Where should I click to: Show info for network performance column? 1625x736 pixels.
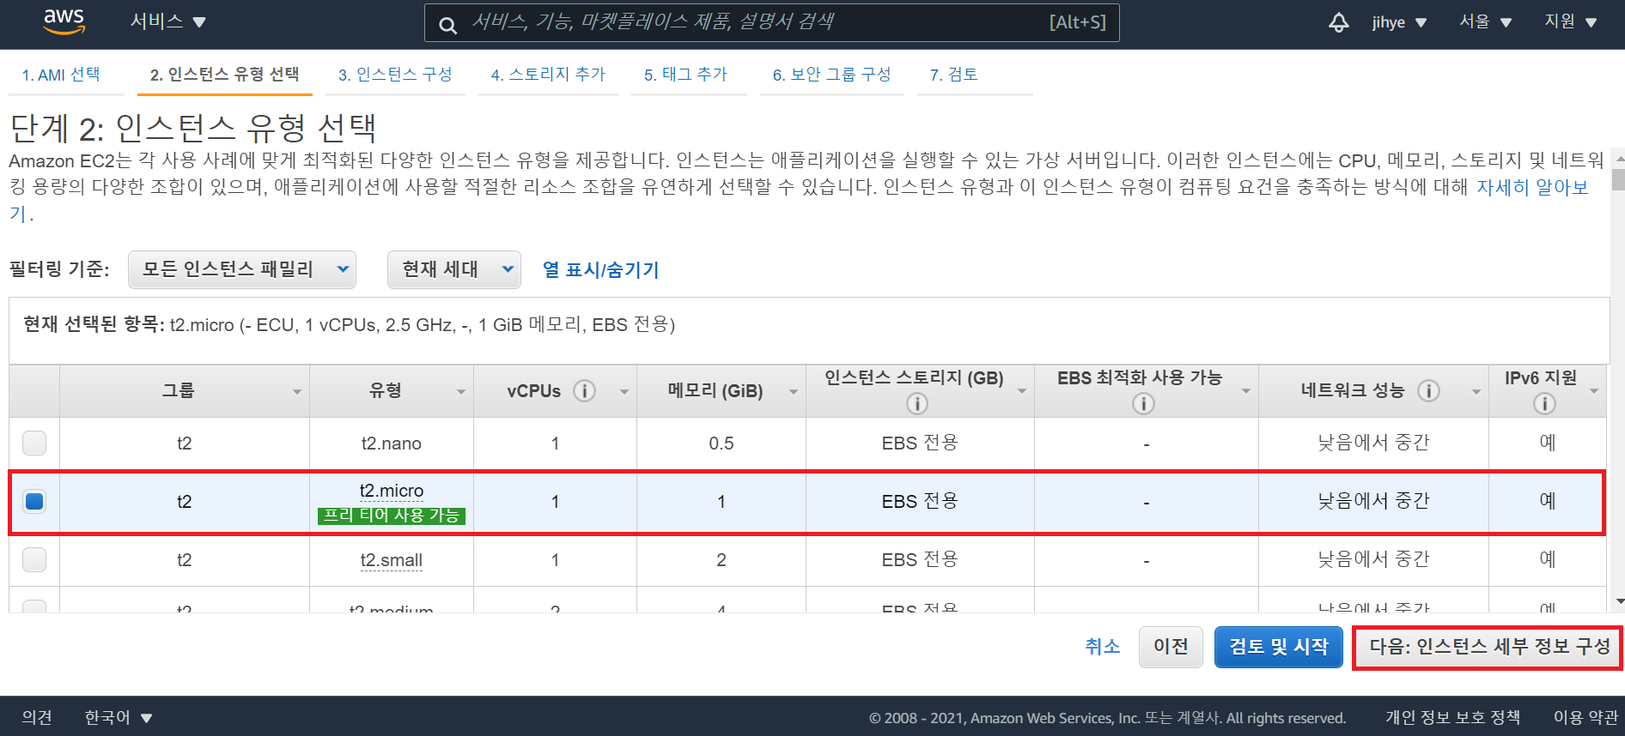click(x=1428, y=391)
